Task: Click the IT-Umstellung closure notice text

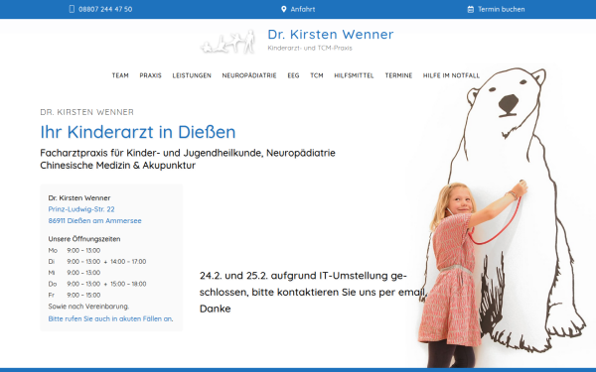Action: [x=313, y=292]
